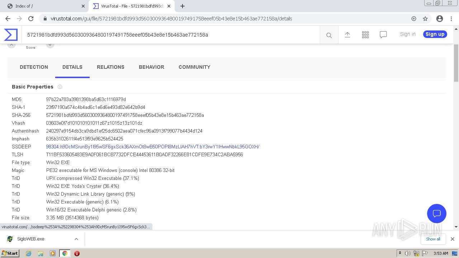Click the SHA-1 hash value

pyautogui.click(x=95, y=107)
